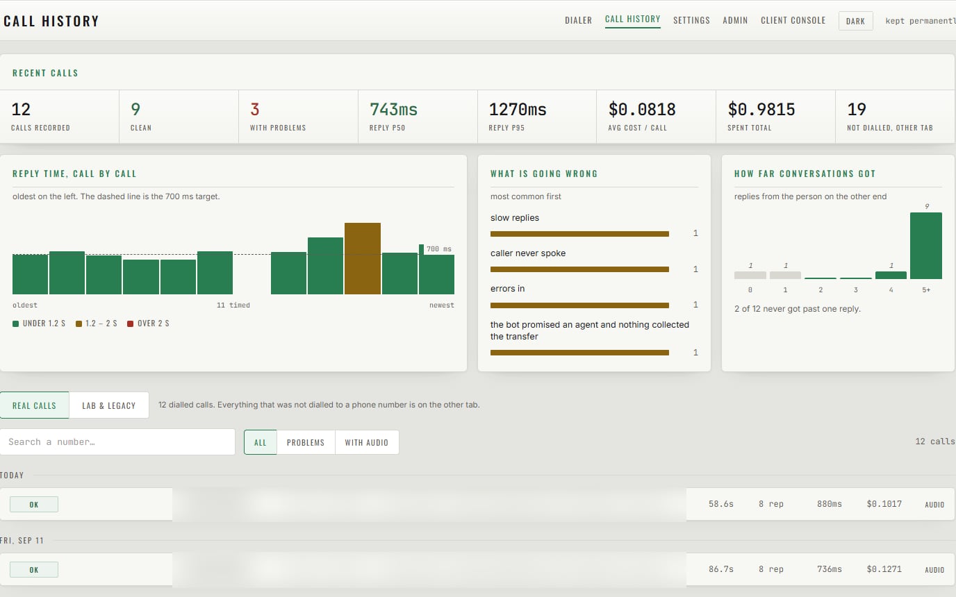
Task: Click the $0.1271 cost value
Action: click(884, 569)
